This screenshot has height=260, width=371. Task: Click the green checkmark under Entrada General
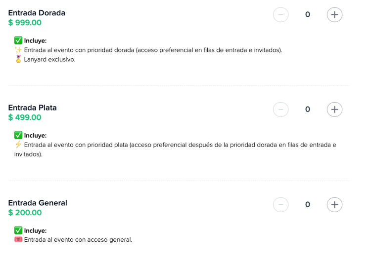[18, 230]
